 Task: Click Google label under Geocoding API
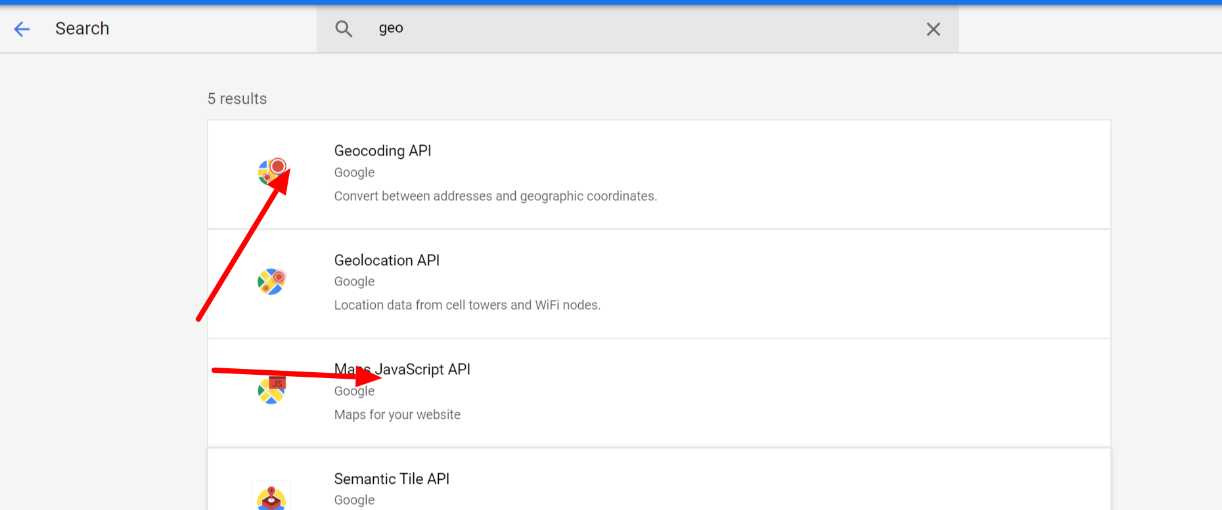[x=354, y=173]
